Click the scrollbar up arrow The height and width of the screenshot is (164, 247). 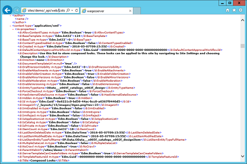tap(242, 20)
